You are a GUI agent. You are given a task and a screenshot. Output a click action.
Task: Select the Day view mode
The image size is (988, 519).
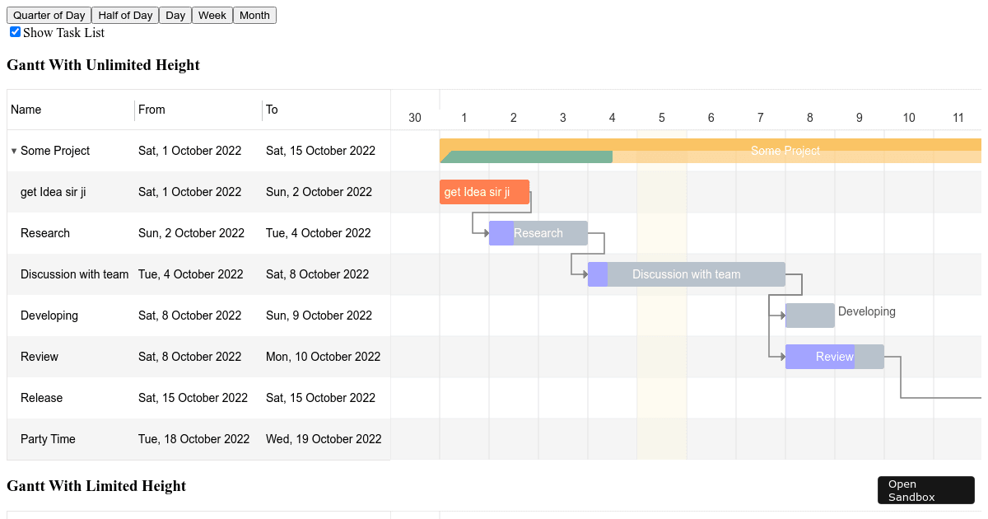tap(175, 15)
